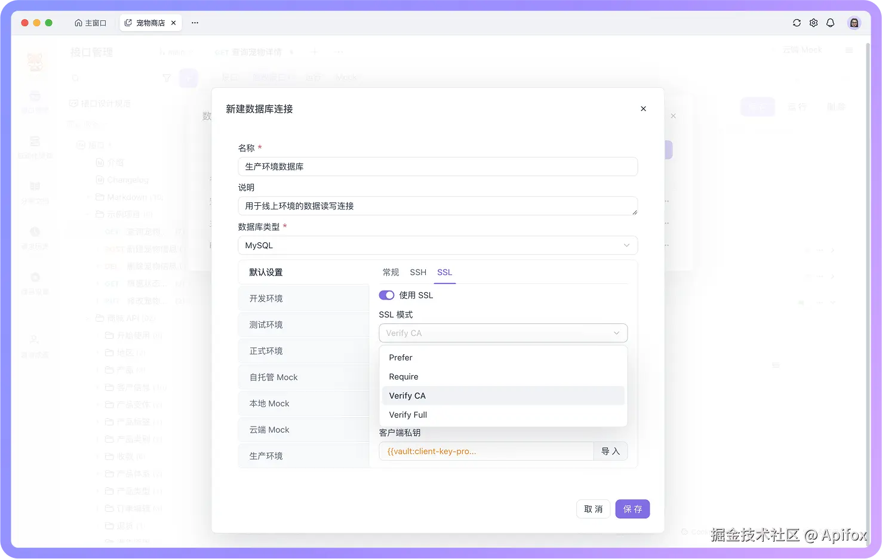Open notifications via the bell icon
The image size is (882, 559).
(830, 23)
